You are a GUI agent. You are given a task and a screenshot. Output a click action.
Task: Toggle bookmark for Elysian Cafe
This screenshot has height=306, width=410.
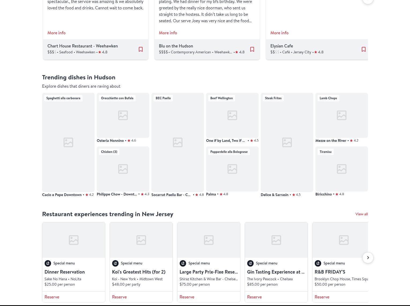click(x=363, y=49)
